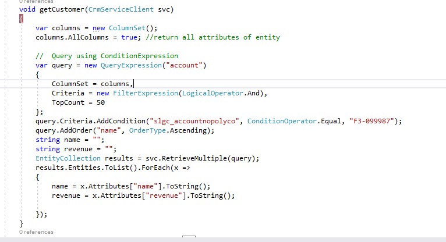446x242 pixels.
Task: Select the "name" key inside x.Attributes
Action: (146, 186)
